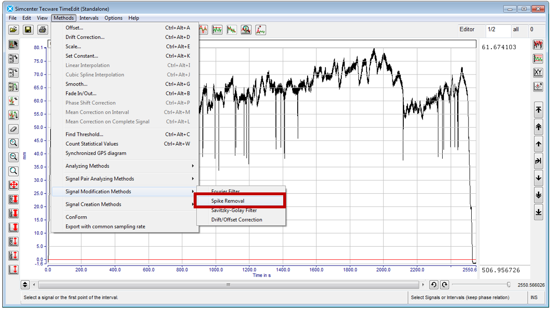Click the green signal with bars toolbar icon
Screen dimensions: 550x309
pyautogui.click(x=217, y=30)
